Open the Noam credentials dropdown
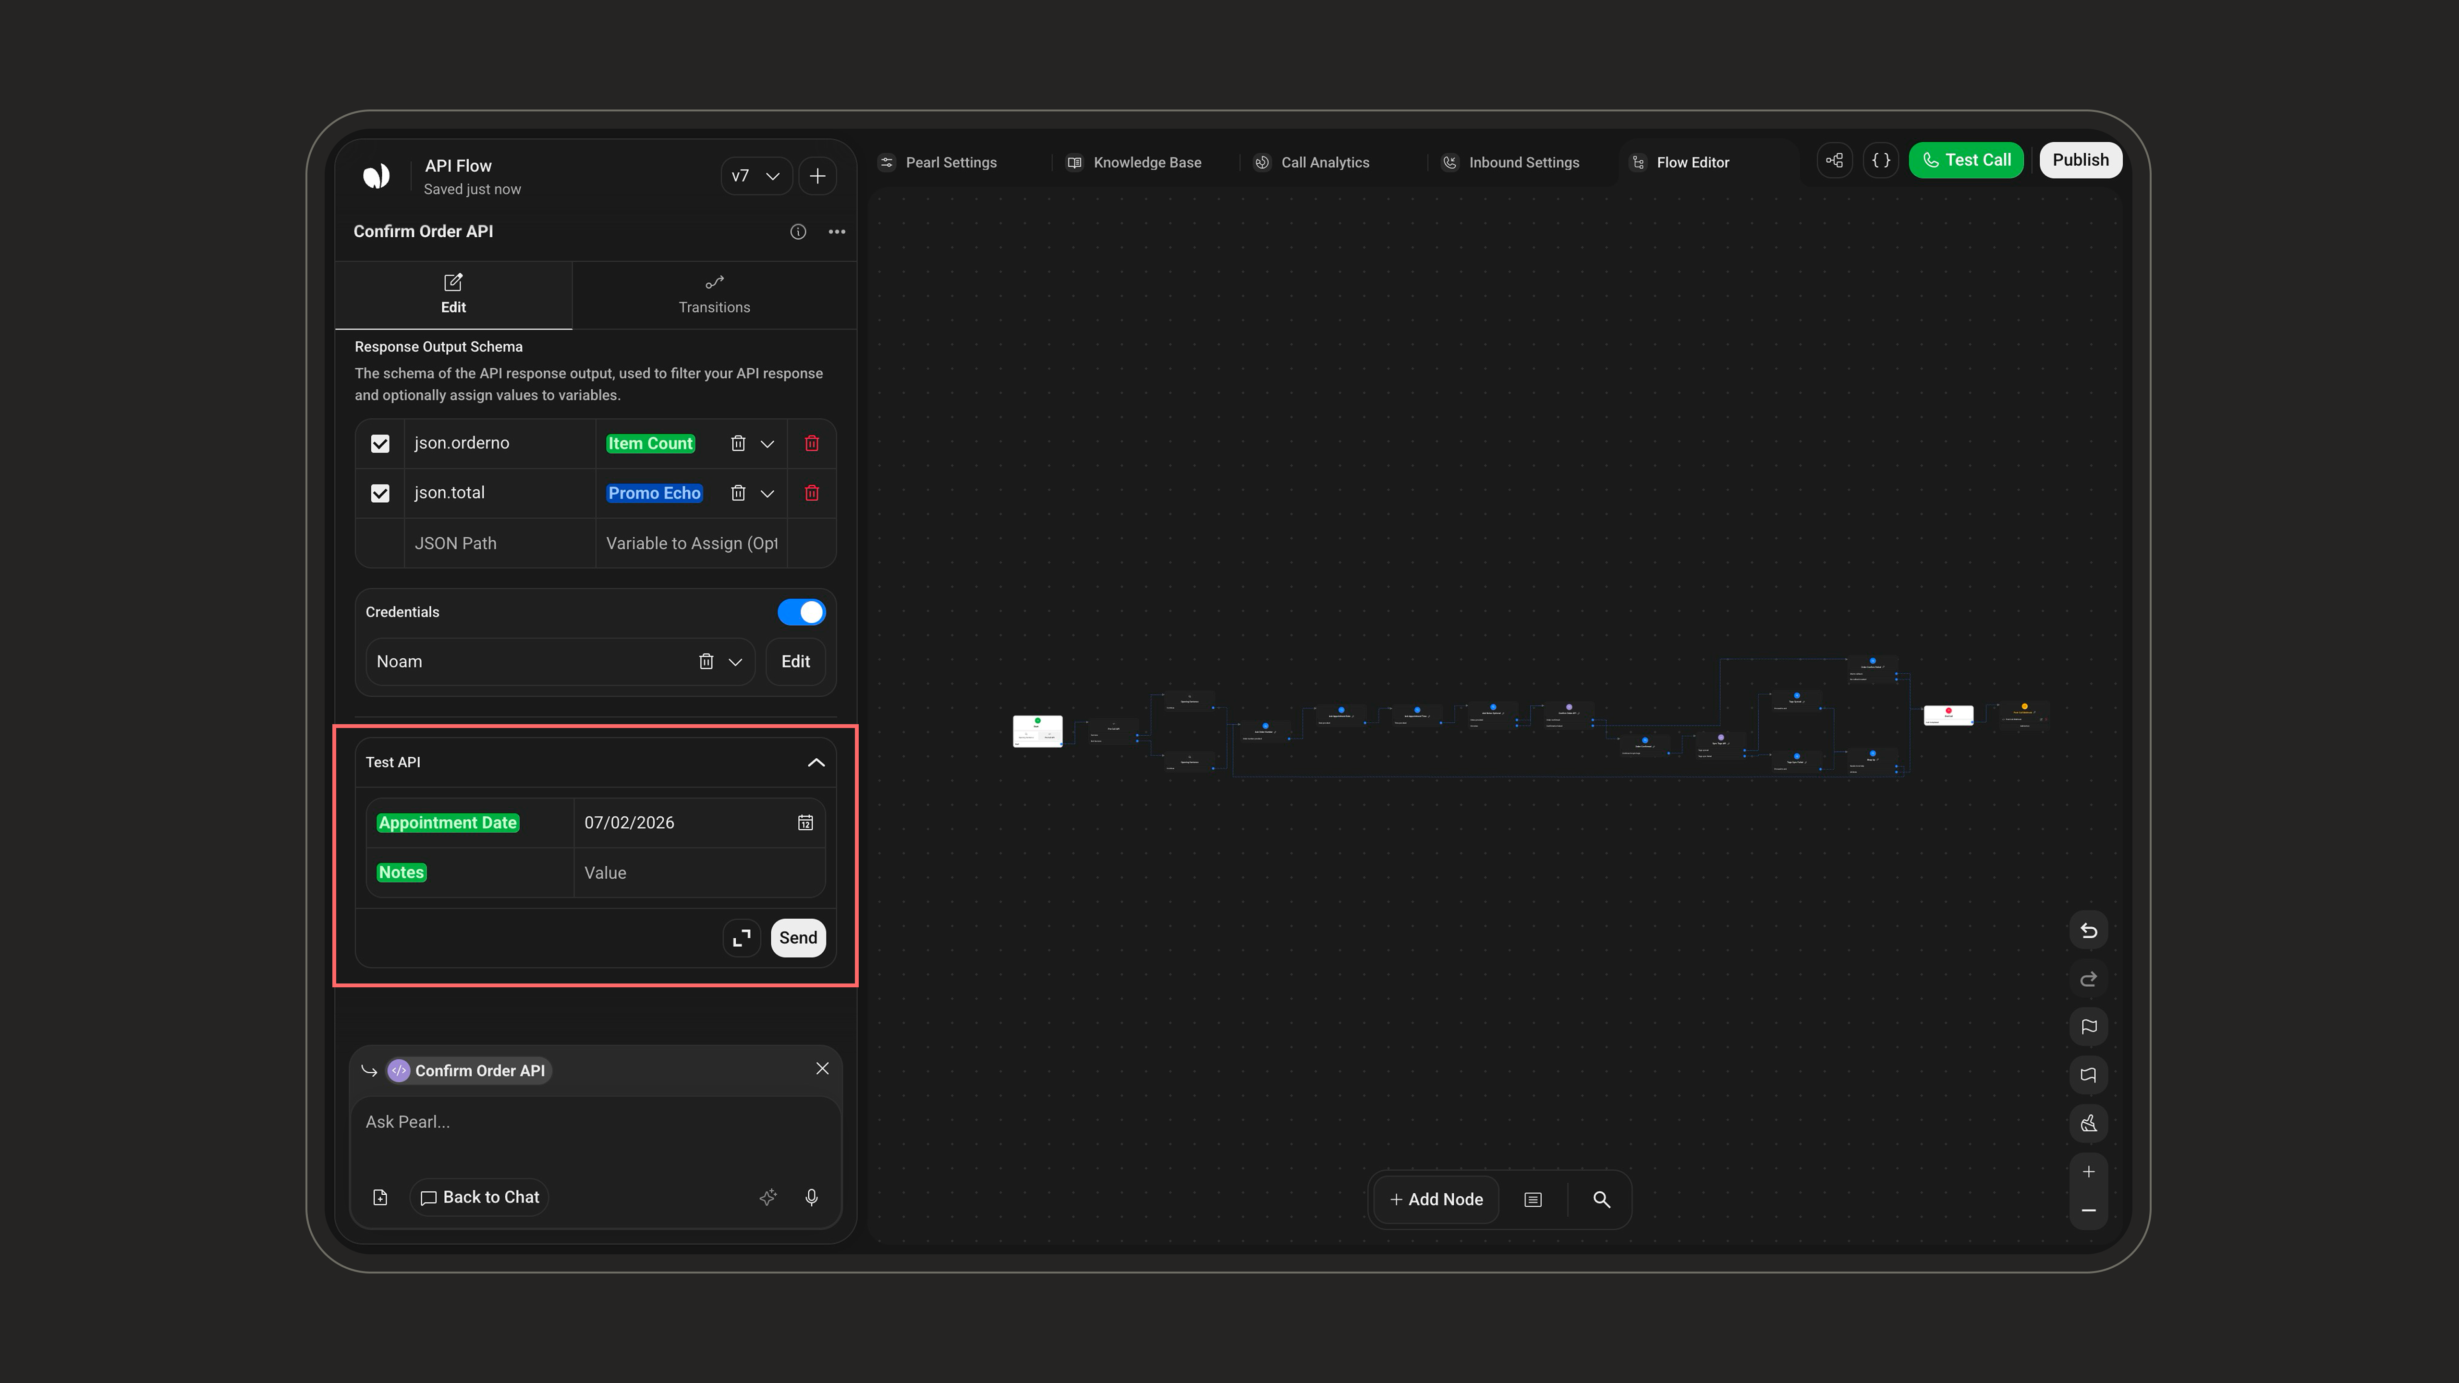Screen dimensions: 2459x1383 point(736,661)
